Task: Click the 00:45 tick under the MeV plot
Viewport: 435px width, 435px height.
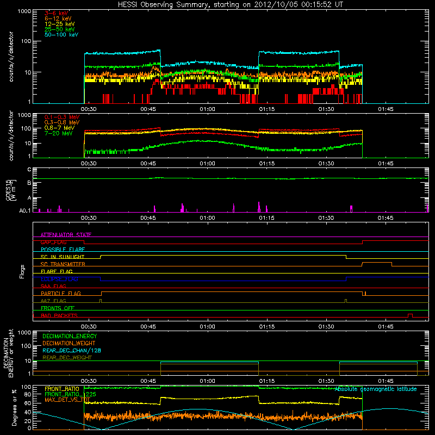Action: coord(148,164)
